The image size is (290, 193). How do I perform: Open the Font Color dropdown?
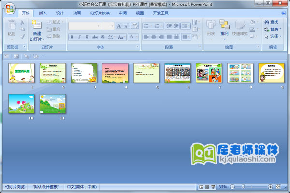coord(137,37)
